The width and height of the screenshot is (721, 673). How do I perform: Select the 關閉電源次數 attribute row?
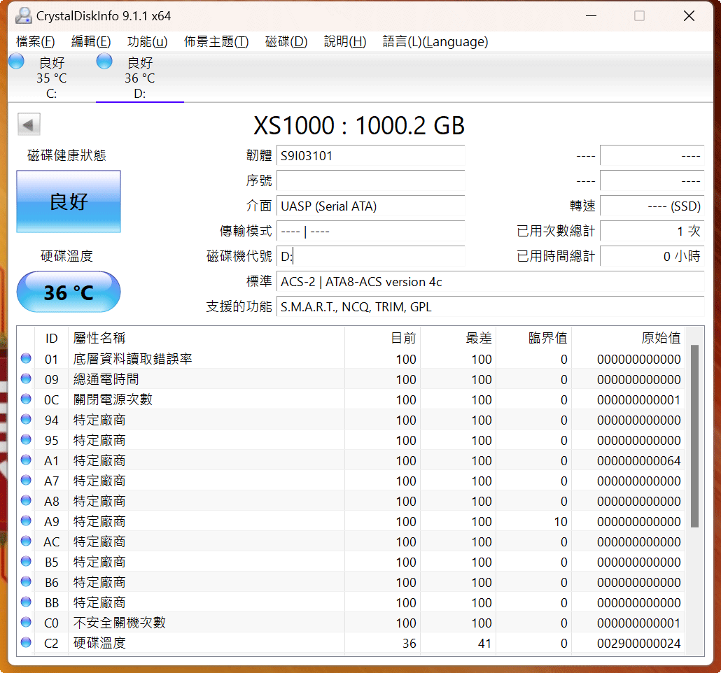[x=351, y=399]
